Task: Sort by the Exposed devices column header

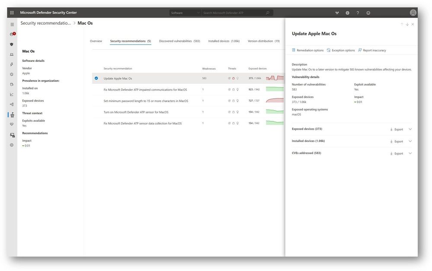Action: tap(257, 69)
